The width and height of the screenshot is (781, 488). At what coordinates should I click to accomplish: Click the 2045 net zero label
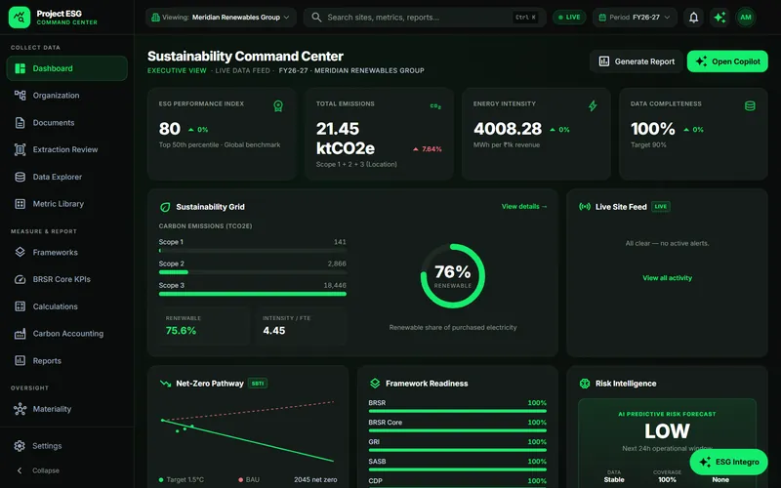315,479
